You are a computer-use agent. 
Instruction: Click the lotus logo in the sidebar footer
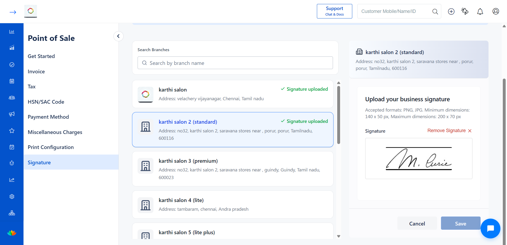tap(12, 233)
